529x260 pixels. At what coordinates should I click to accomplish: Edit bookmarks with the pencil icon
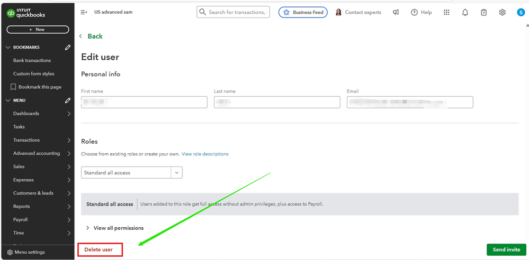coord(67,48)
